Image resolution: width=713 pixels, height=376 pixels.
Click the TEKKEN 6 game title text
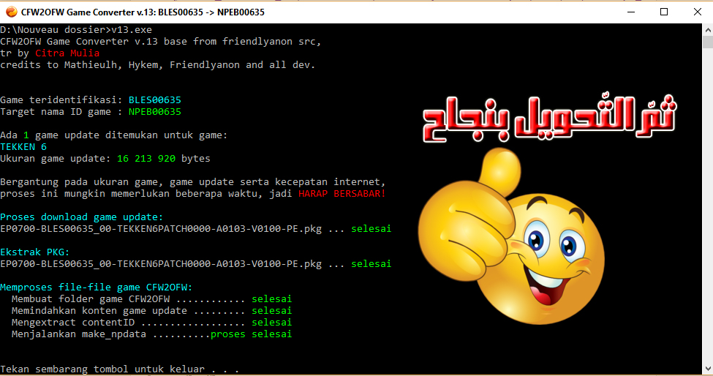click(23, 147)
